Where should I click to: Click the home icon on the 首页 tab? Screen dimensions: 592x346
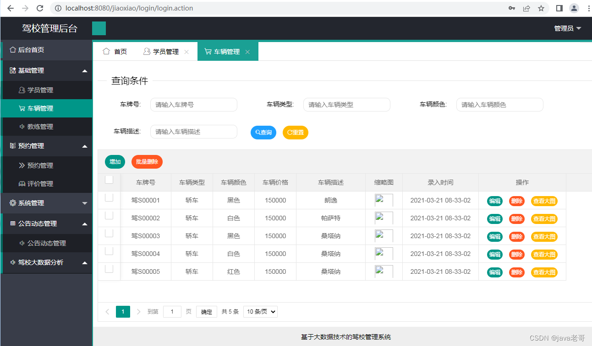pyautogui.click(x=106, y=51)
